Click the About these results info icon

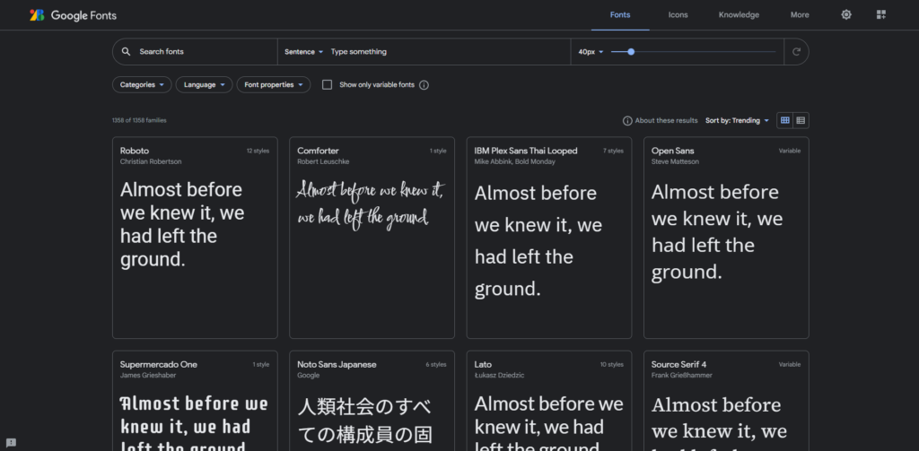pos(627,121)
